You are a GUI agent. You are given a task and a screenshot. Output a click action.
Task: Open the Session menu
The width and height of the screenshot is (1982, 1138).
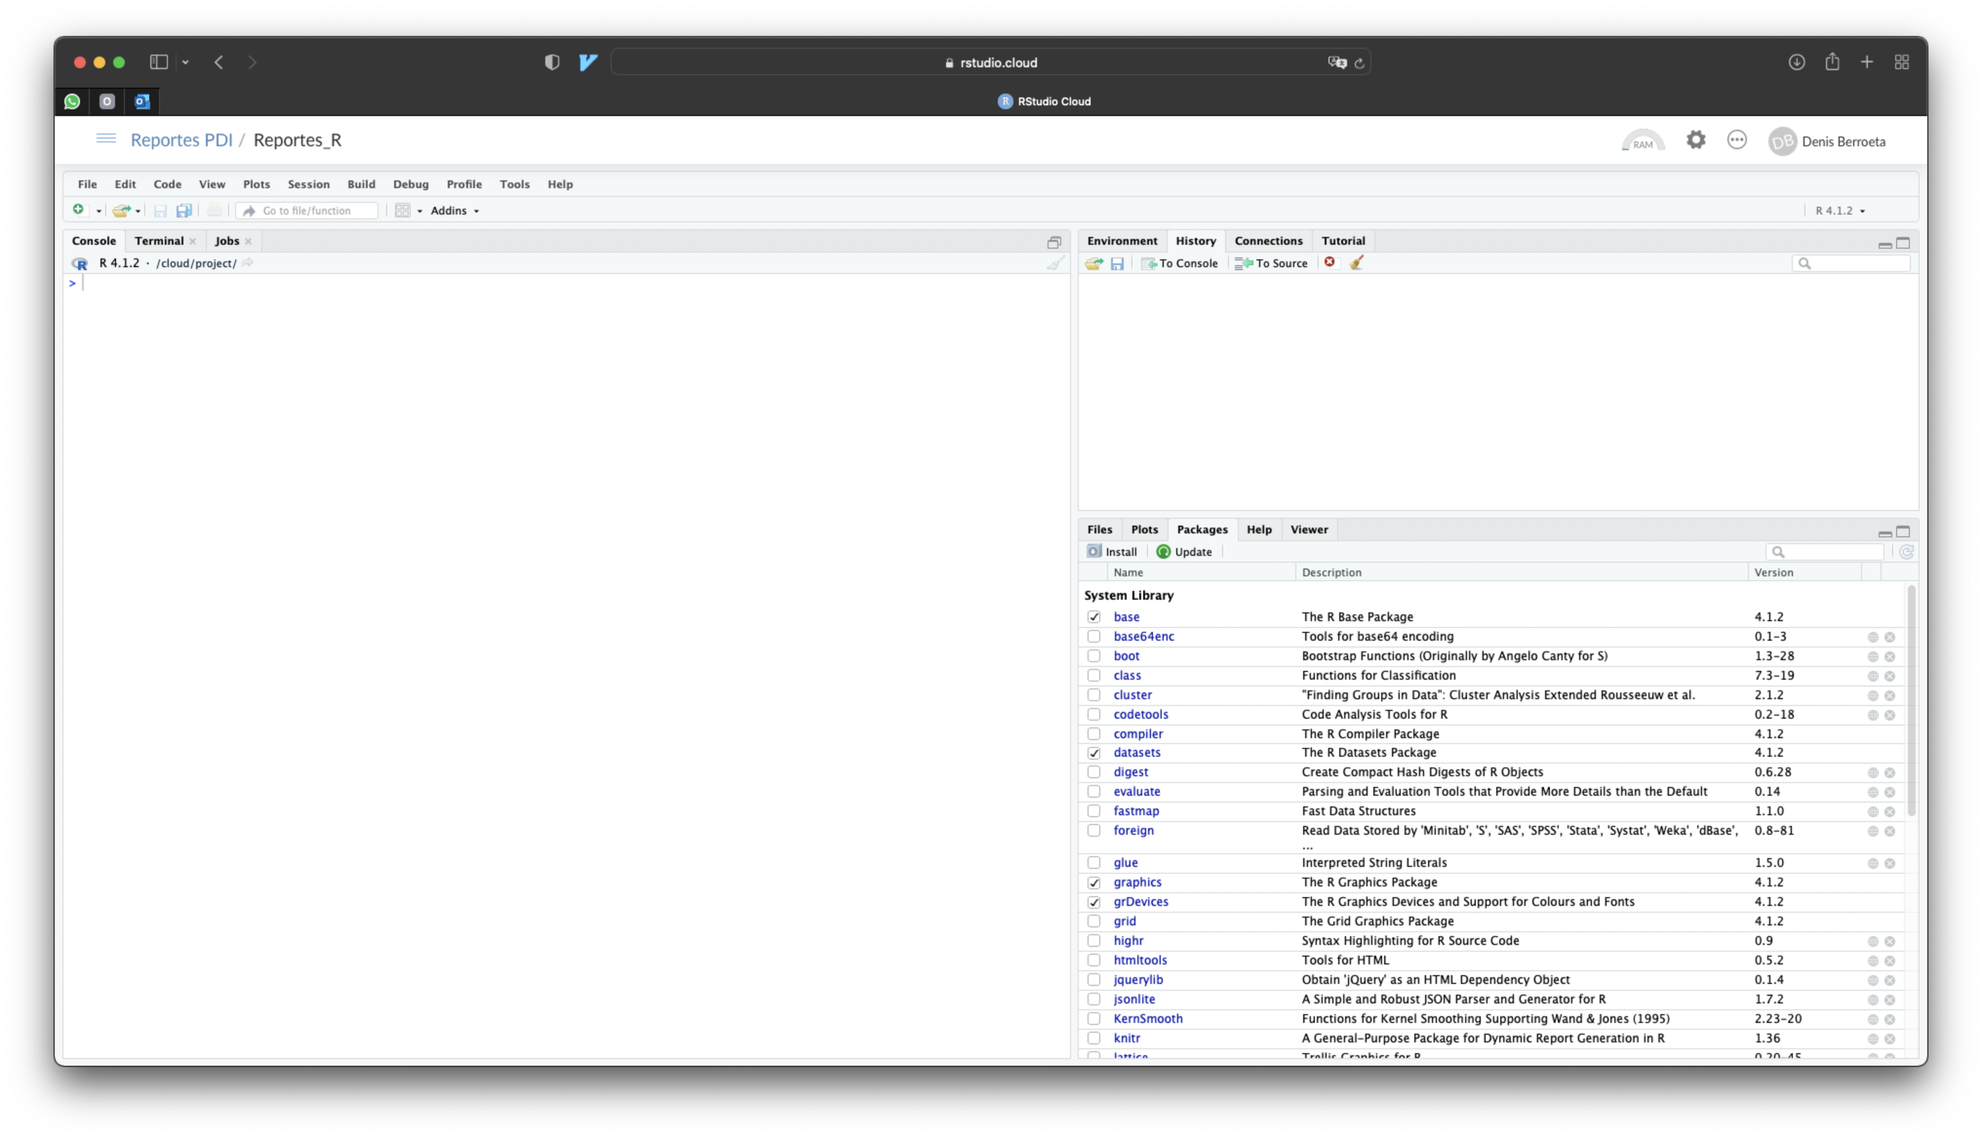coord(308,184)
